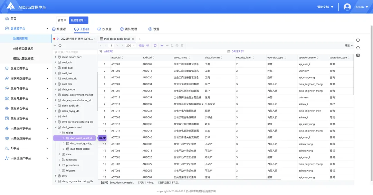This screenshot has width=373, height=195.
Task: Switch to the 设置 tab
Action: coord(154,29)
